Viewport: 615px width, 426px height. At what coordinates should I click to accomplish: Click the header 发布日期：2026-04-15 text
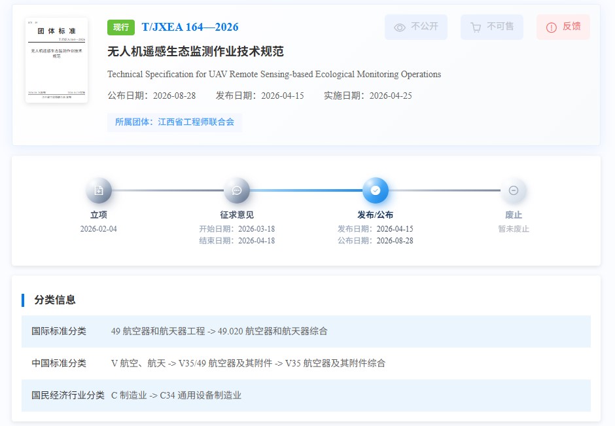[260, 96]
